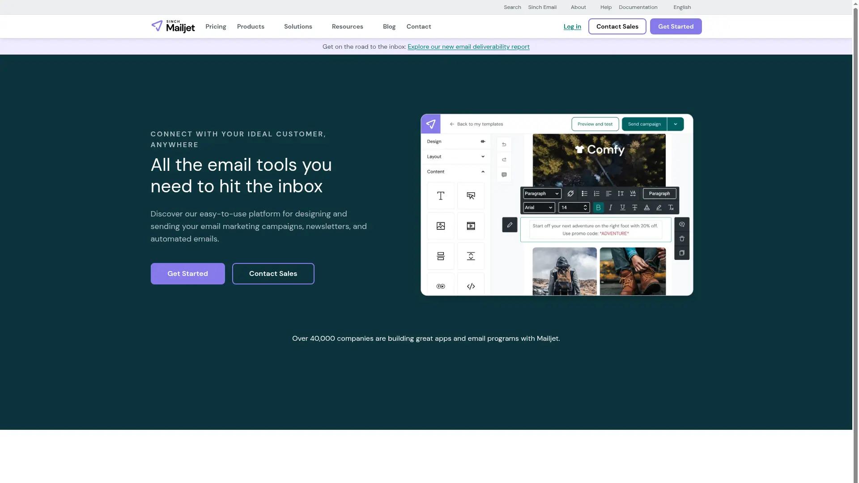
Task: Toggle italic formatting in the text toolbar
Action: [610, 207]
